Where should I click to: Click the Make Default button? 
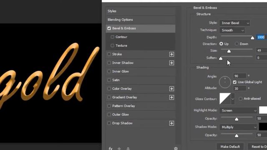230,147
